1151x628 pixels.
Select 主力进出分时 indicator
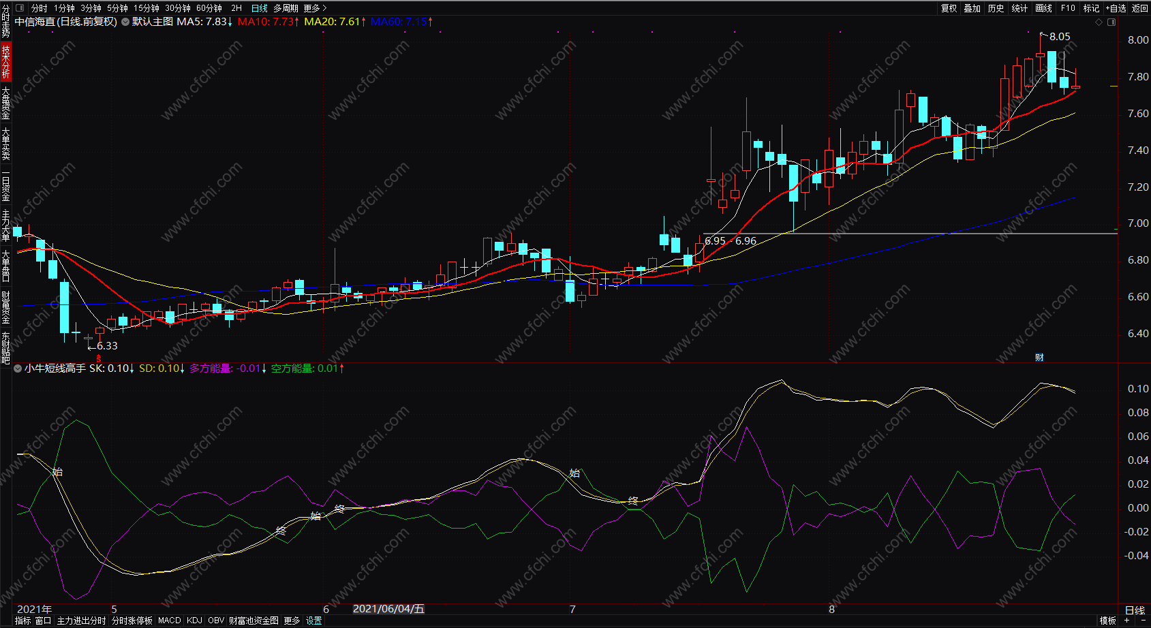82,621
